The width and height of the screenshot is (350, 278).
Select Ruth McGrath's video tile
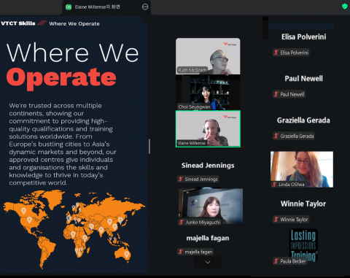point(208,56)
